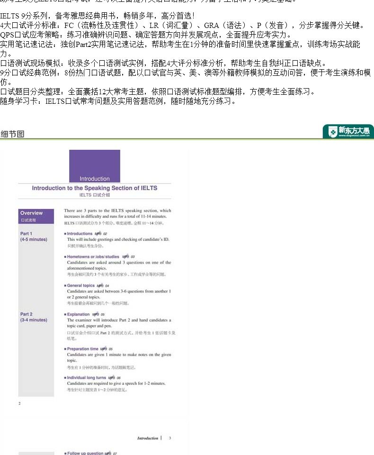Click the text Candidates are given 1 minute
This screenshot has width=374, height=455.
click(119, 357)
